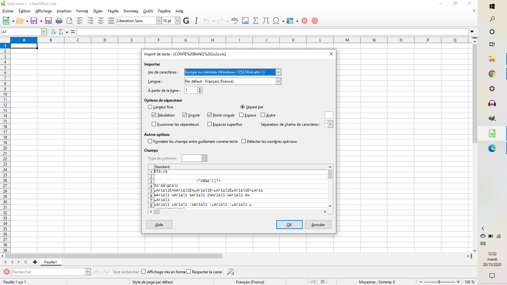507x285 pixels.
Task: Click Annuler to cancel import
Action: (318, 225)
